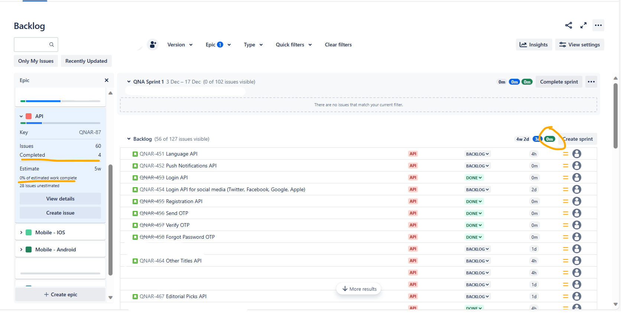
Task: Open the Version dropdown filter
Action: tap(180, 45)
